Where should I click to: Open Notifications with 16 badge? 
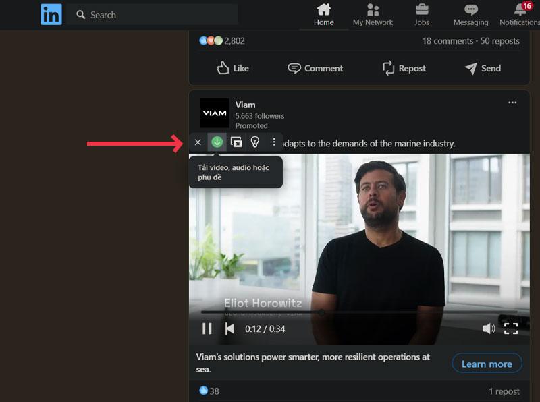pos(520,15)
